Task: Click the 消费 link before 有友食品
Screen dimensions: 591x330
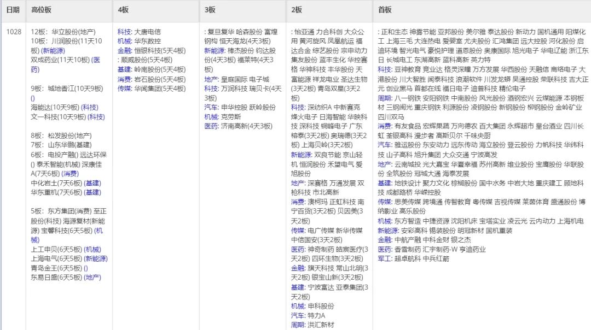Action: [x=385, y=126]
